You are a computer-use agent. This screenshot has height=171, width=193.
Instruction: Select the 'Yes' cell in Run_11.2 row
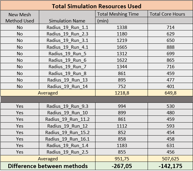tap(20, 119)
